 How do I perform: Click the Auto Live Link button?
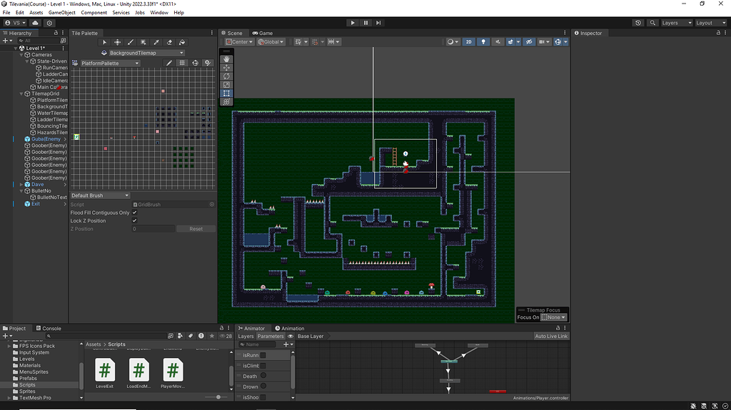coord(551,337)
